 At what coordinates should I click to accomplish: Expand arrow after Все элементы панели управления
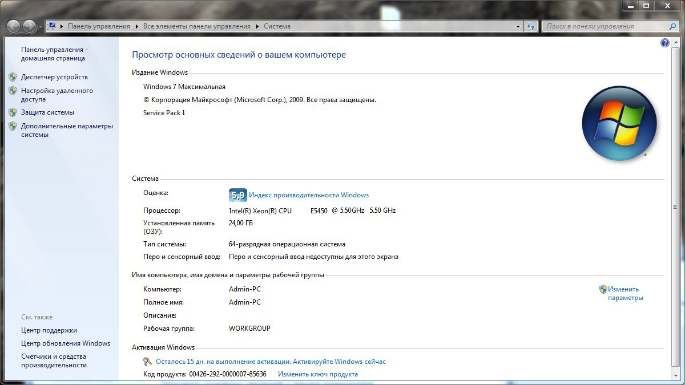click(257, 26)
